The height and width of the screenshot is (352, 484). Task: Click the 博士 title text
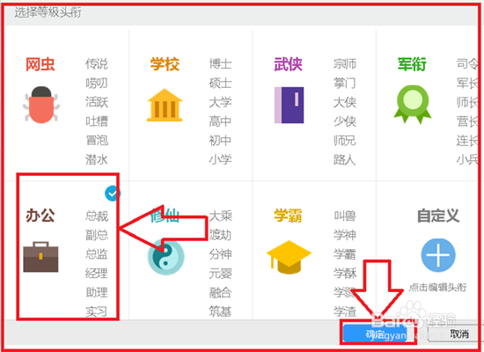click(x=220, y=64)
